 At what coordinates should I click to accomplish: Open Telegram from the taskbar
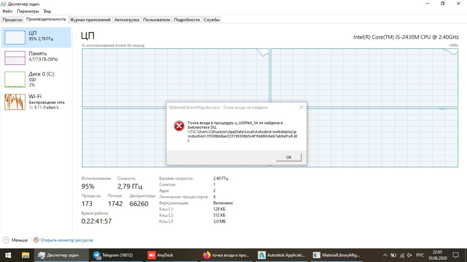click(x=116, y=255)
